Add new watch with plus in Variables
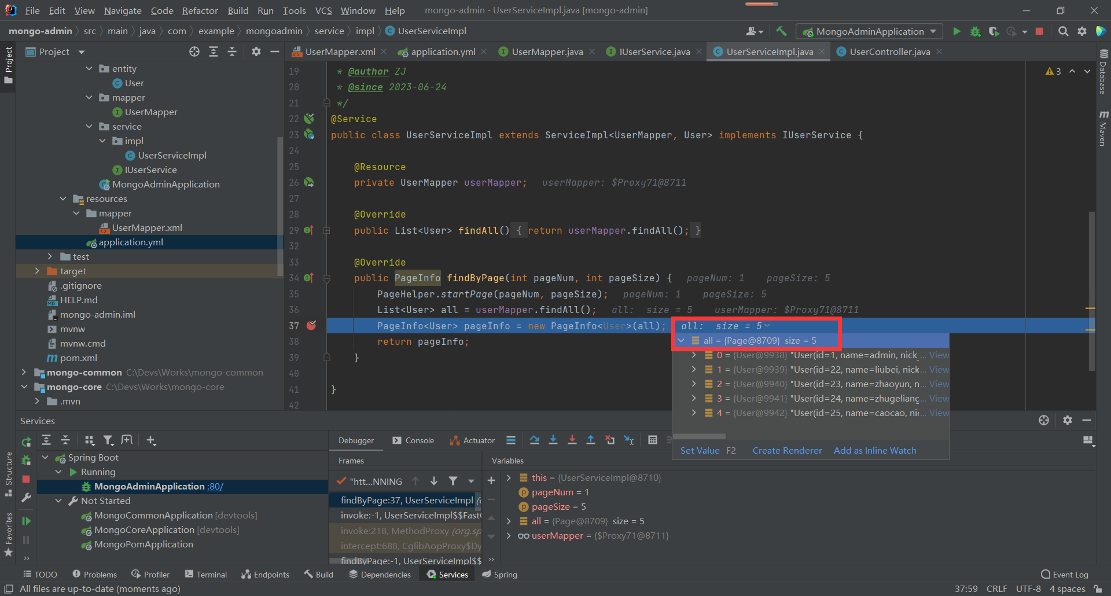Screen dimensions: 1111x596 (x=491, y=480)
